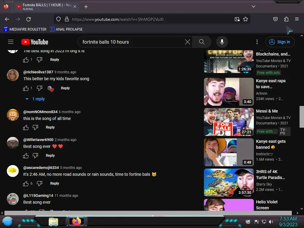Open picture-in-picture icon in address bar

(237, 19)
